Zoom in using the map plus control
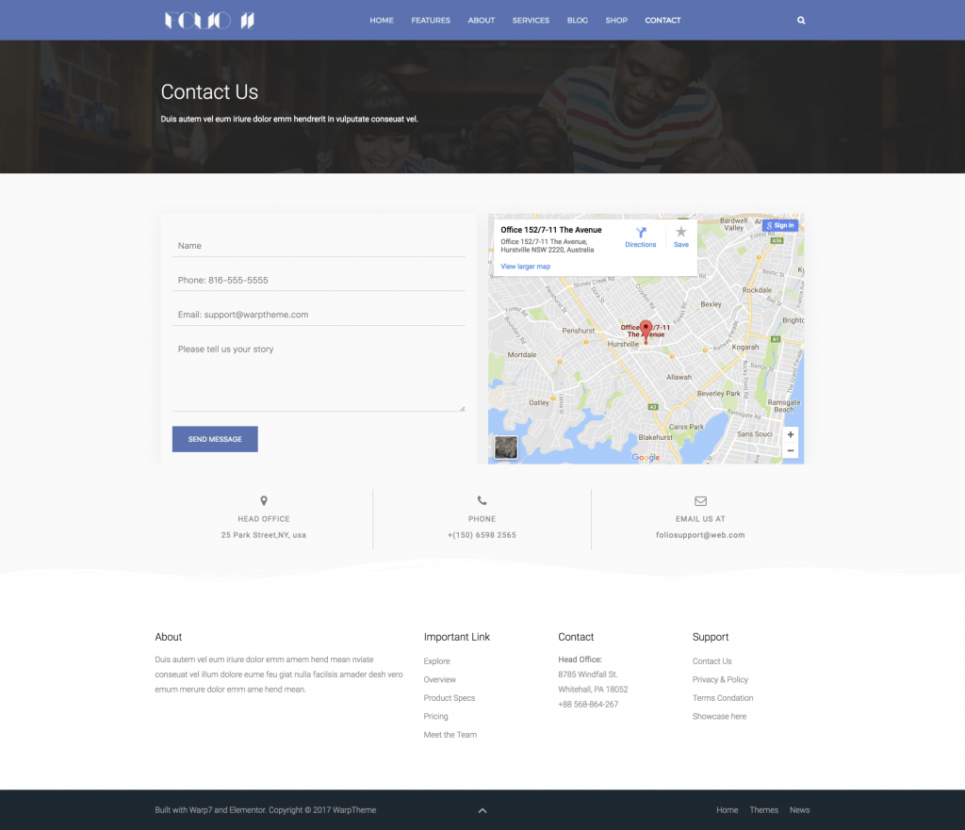965x830 pixels. (790, 434)
